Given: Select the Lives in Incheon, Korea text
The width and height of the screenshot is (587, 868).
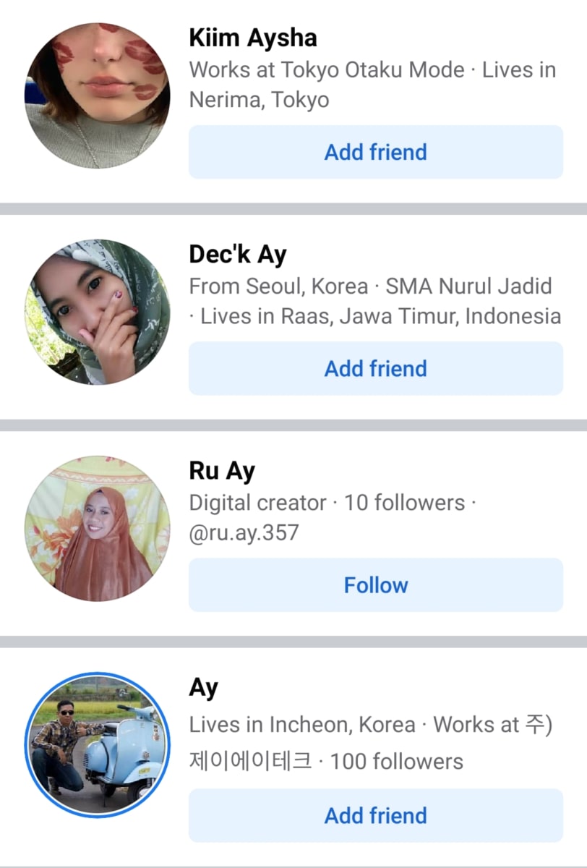Looking at the screenshot, I should pyautogui.click(x=302, y=725).
